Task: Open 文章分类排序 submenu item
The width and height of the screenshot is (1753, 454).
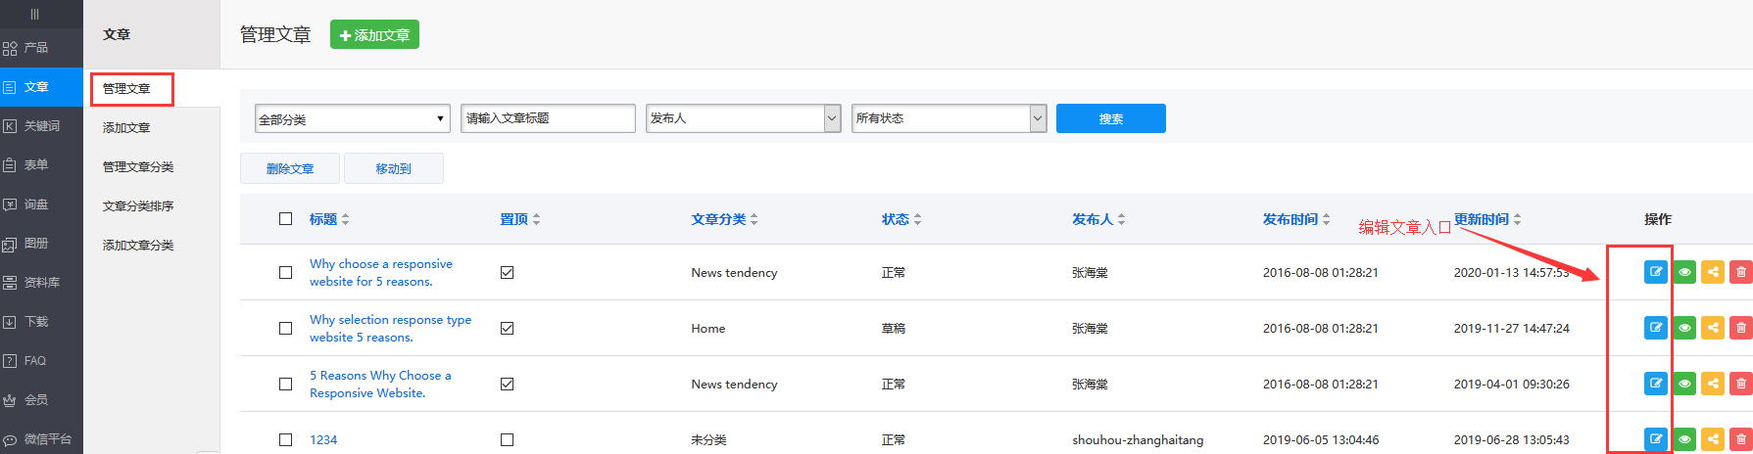Action: point(138,206)
